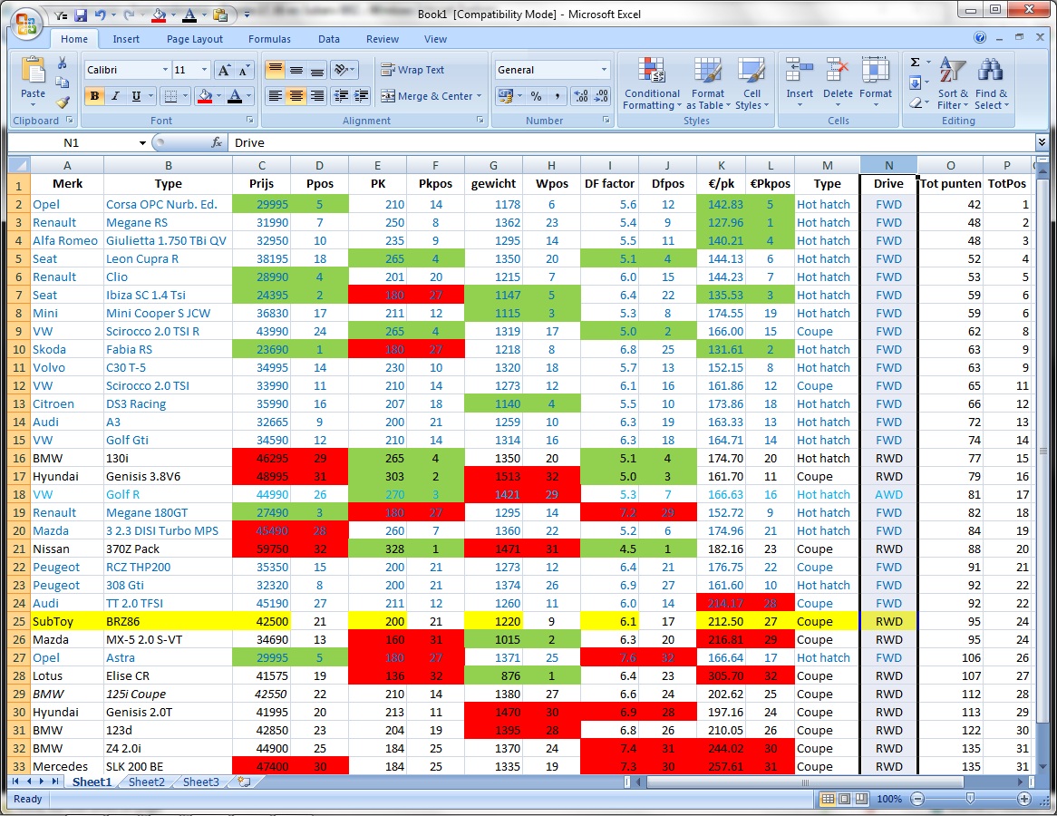Switch to the Data tab

point(329,39)
